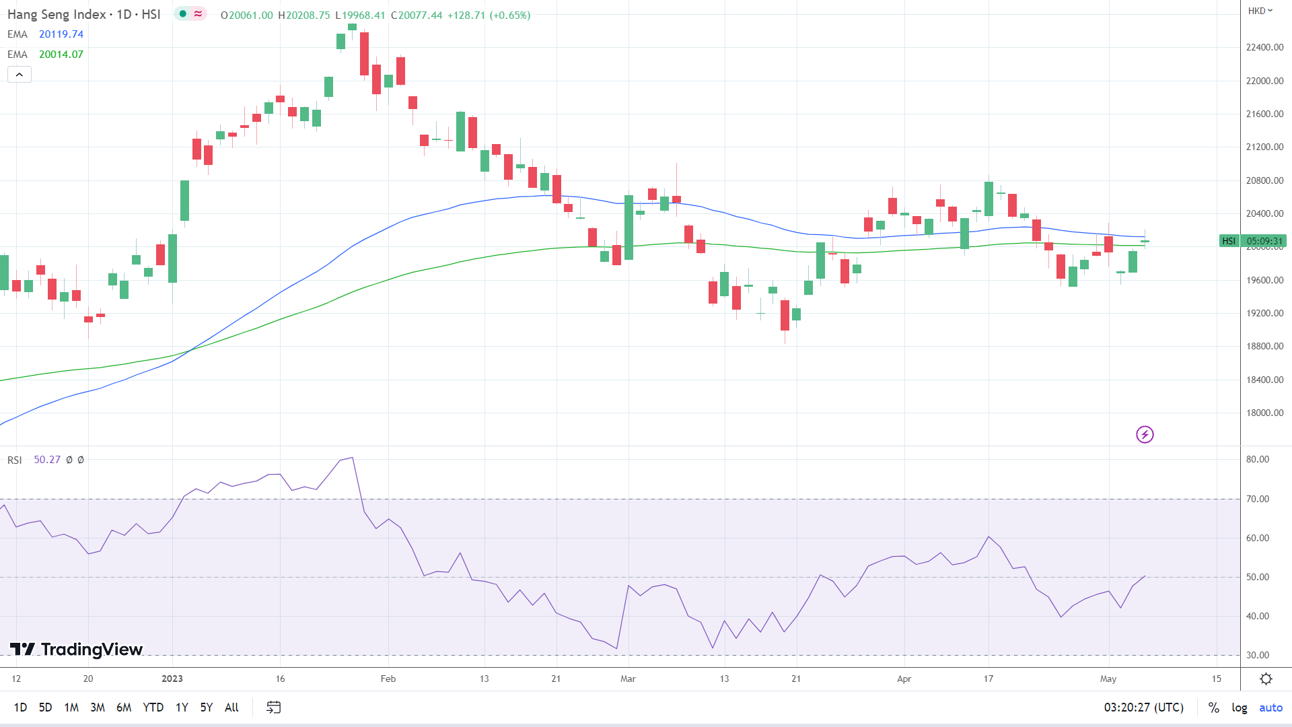Click the Feb date axis label

(388, 679)
